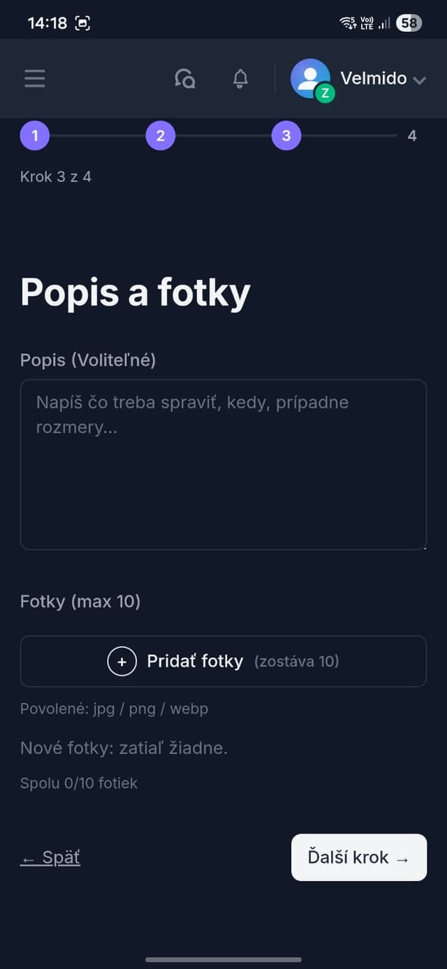447x969 pixels.
Task: Click the Velmido profile avatar
Action: (309, 78)
